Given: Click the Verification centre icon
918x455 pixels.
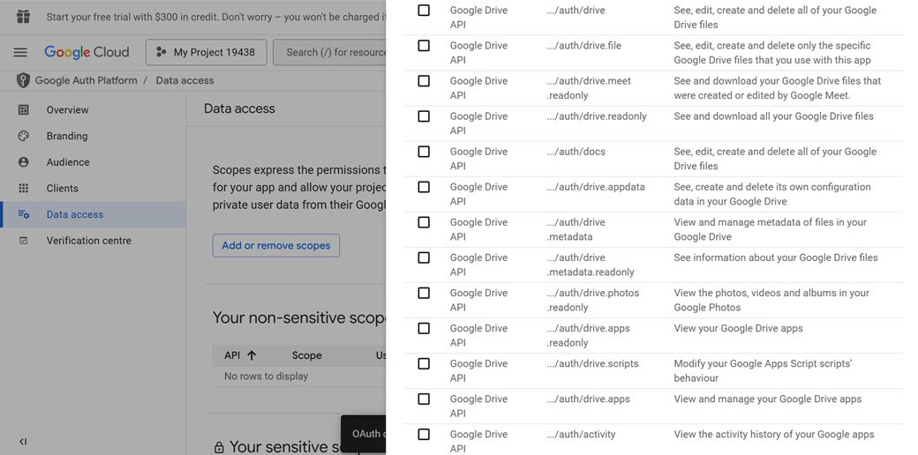Looking at the screenshot, I should coord(24,241).
